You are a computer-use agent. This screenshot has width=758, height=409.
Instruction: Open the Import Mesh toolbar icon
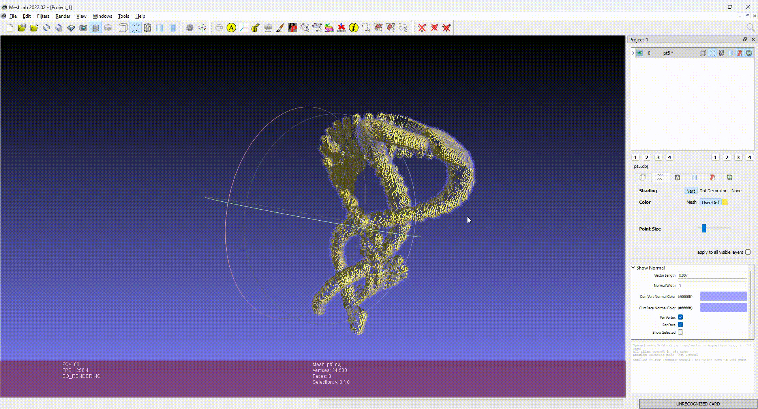click(34, 28)
